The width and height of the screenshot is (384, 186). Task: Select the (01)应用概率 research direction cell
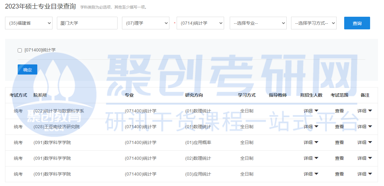198,142
